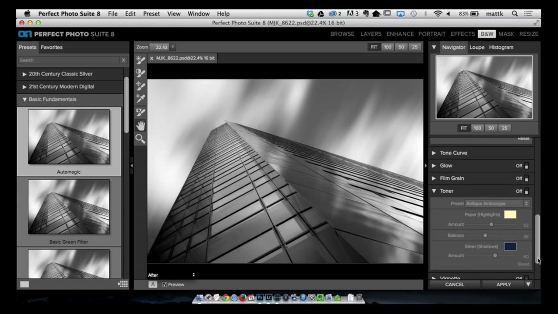Screen dimensions: 558x314
Task: Collapse the Navigator panel triangle
Action: (x=434, y=47)
